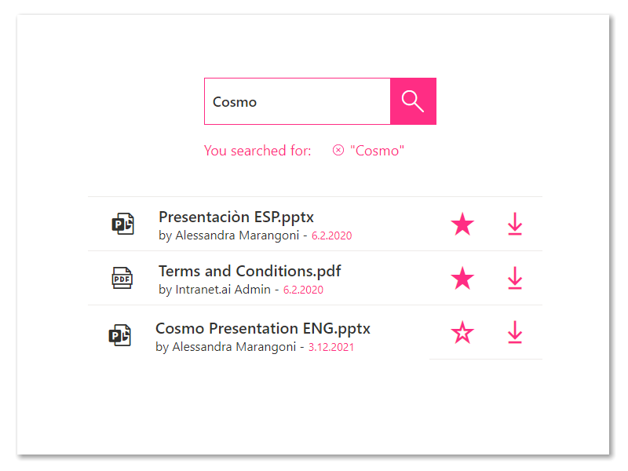Download Cosmo Presentation ENG.pptx
This screenshot has height=471, width=628.
[515, 332]
